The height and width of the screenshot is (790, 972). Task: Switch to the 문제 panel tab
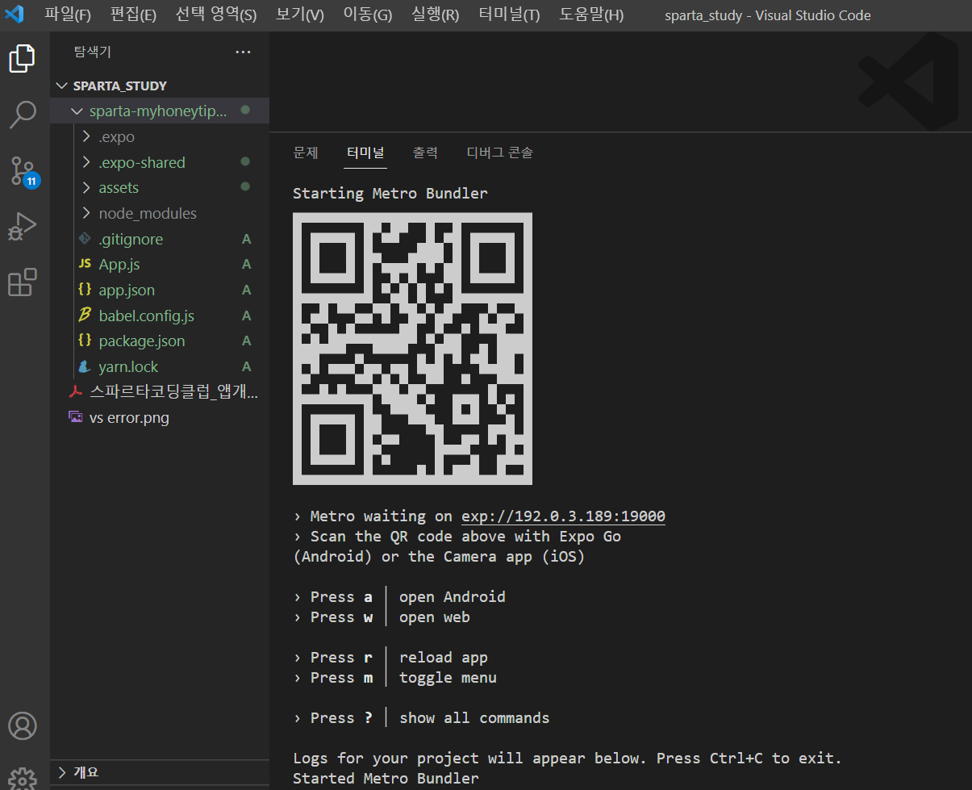306,153
